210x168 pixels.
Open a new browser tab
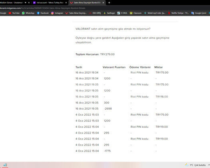[x=109, y=2]
